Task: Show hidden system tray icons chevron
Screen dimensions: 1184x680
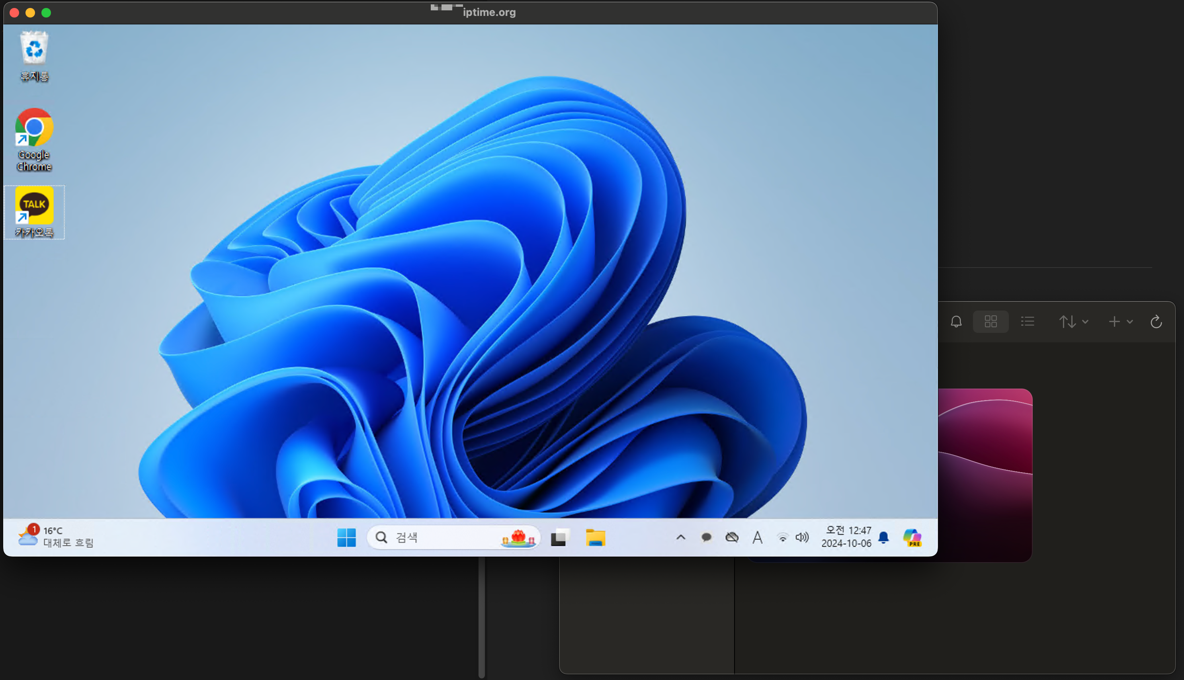Action: 681,537
